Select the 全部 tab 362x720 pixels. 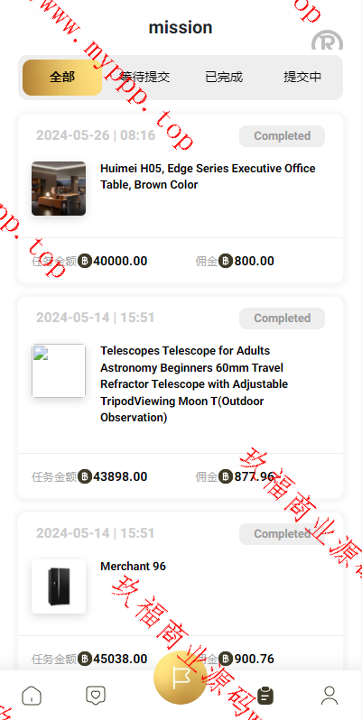tap(62, 78)
